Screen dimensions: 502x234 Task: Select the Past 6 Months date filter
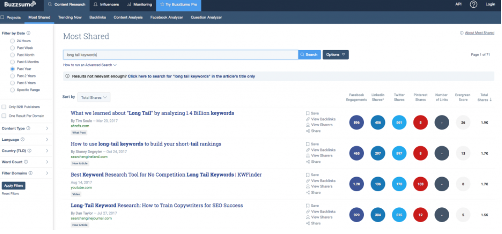point(12,62)
